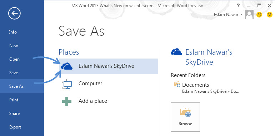Click the account profile picture

pos(249,15)
